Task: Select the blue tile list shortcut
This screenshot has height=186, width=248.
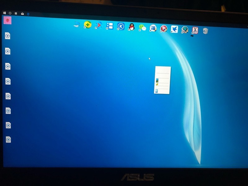Action: tap(110, 26)
